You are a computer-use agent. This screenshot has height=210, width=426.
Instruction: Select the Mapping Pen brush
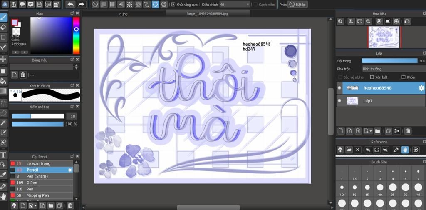41,195
